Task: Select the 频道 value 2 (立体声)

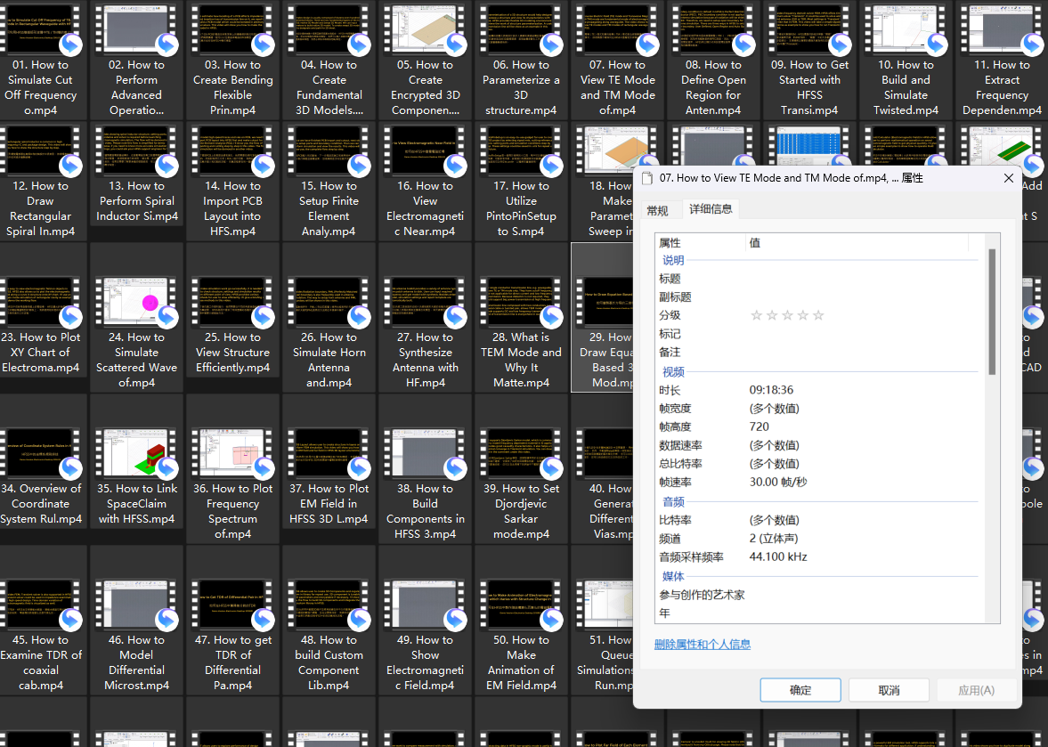Action: (x=774, y=538)
